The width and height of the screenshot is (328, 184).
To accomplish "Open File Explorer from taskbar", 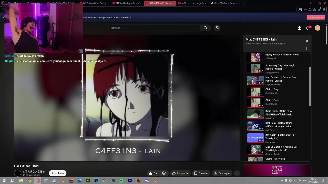I will (21, 181).
